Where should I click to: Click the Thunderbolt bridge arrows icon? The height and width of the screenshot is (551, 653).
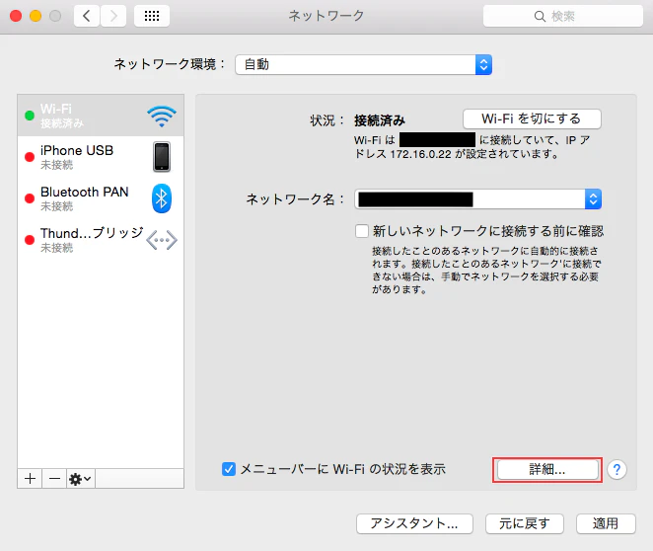click(162, 240)
